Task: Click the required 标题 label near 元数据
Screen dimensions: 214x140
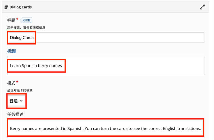Action: click(x=11, y=20)
